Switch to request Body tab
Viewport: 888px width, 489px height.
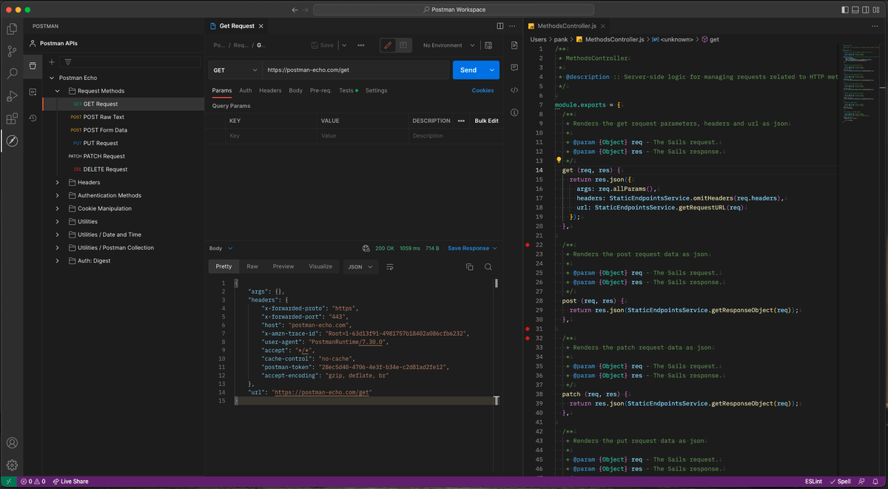coord(296,90)
